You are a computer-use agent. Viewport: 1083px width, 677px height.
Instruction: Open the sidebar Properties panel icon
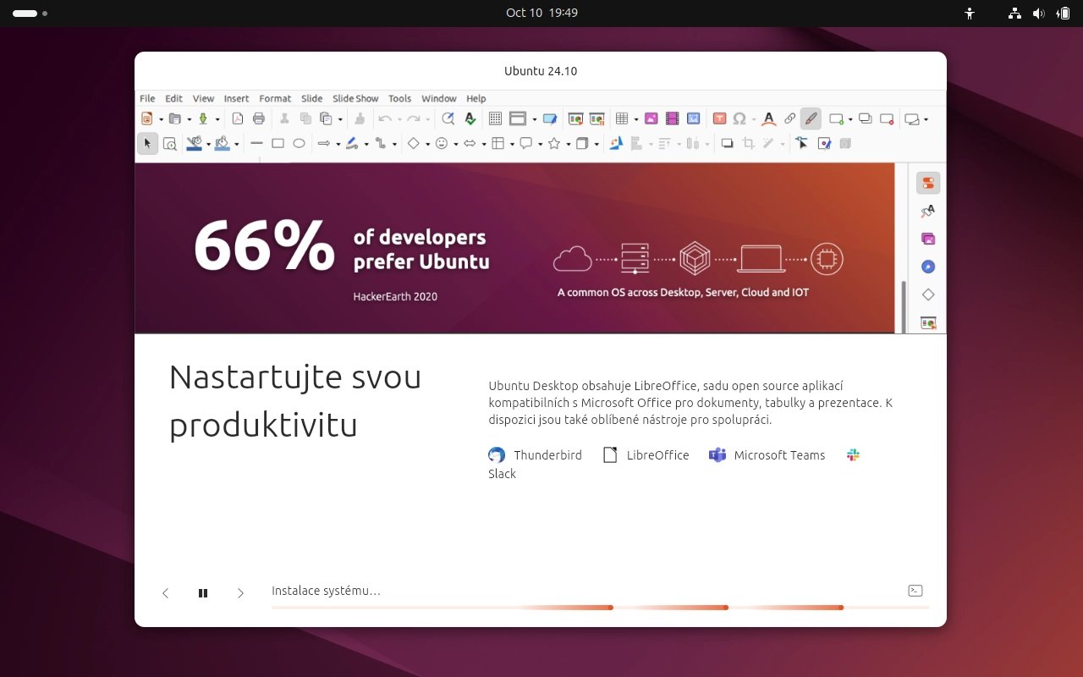tap(928, 183)
